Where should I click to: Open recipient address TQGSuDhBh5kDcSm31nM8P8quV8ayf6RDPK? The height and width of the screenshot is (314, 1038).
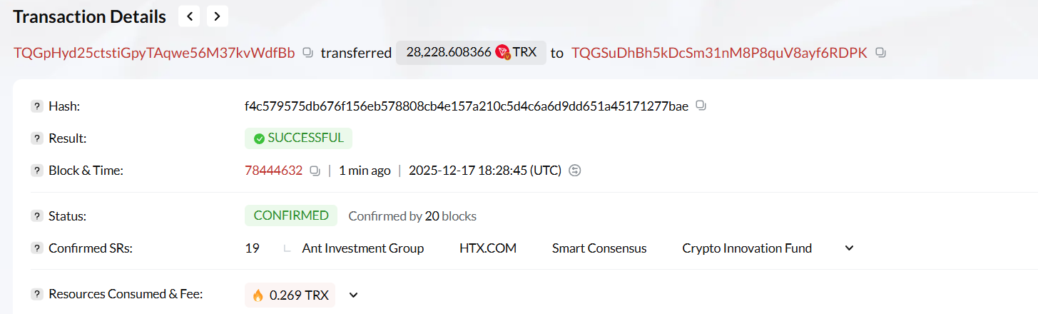click(x=719, y=53)
